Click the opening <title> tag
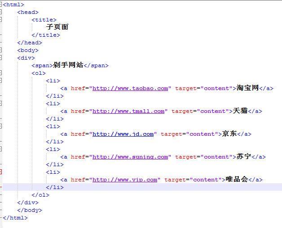 (44, 20)
